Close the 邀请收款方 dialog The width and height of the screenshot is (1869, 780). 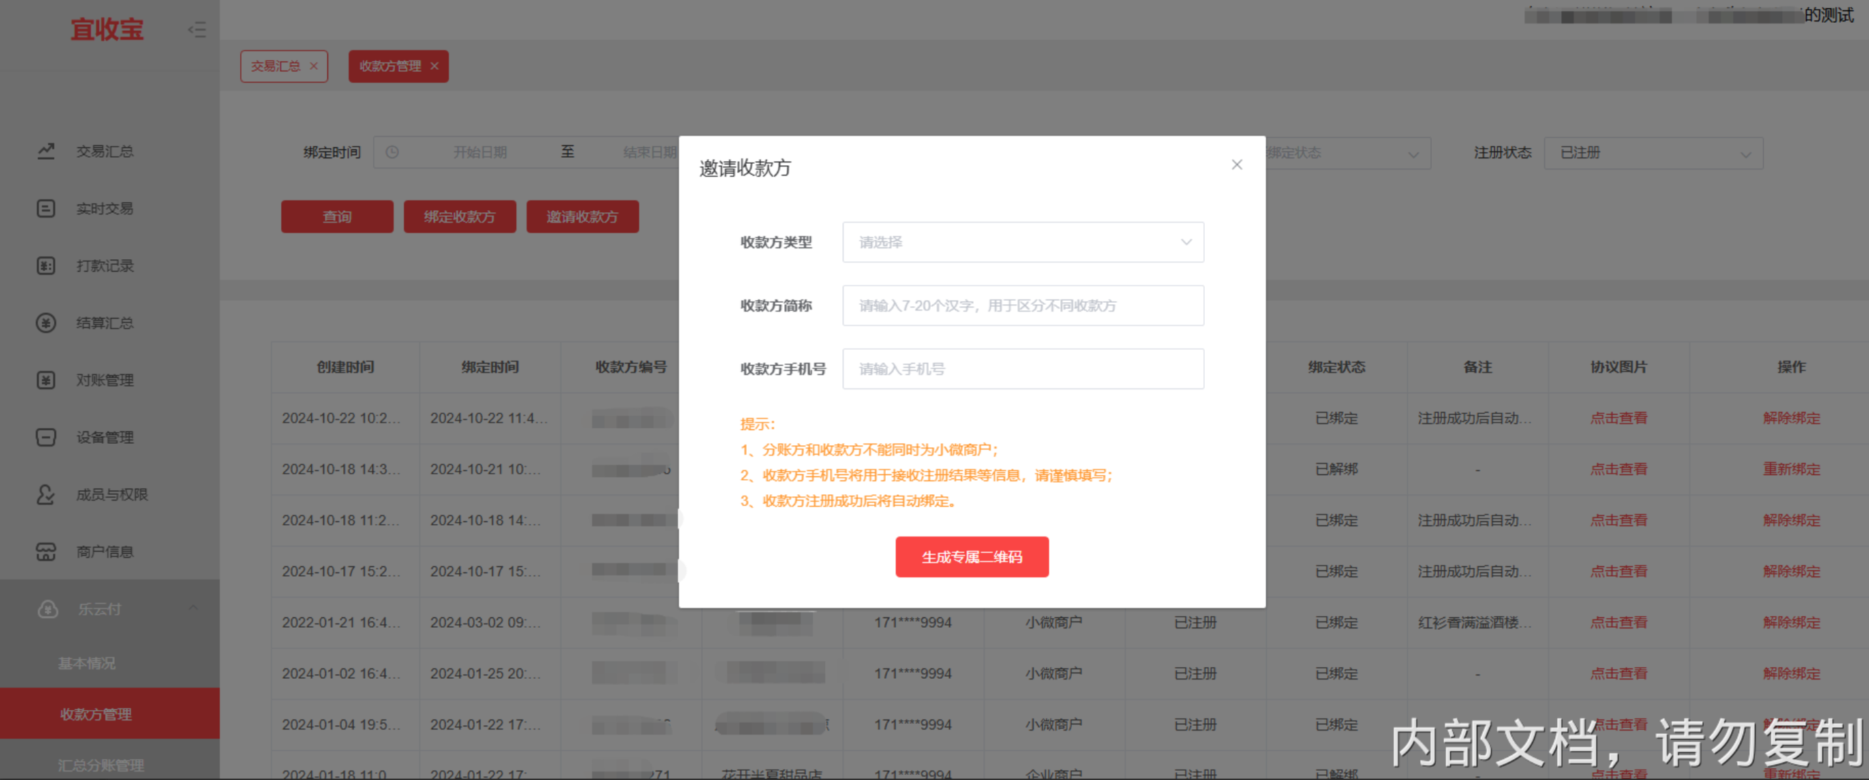point(1237,165)
